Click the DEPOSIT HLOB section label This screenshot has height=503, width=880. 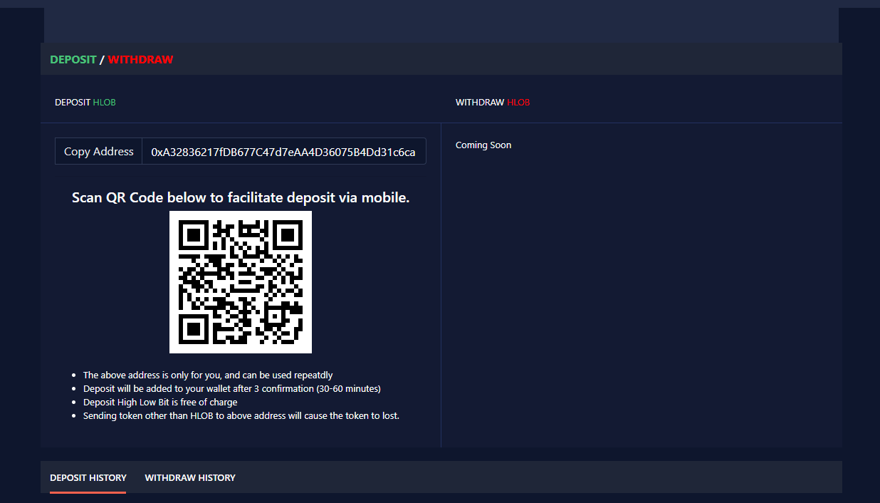pyautogui.click(x=85, y=103)
